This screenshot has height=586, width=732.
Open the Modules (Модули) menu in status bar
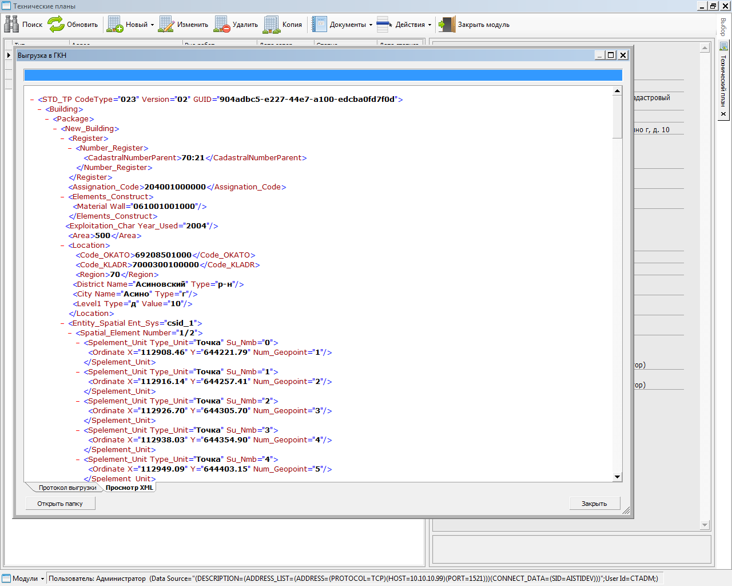coord(24,579)
